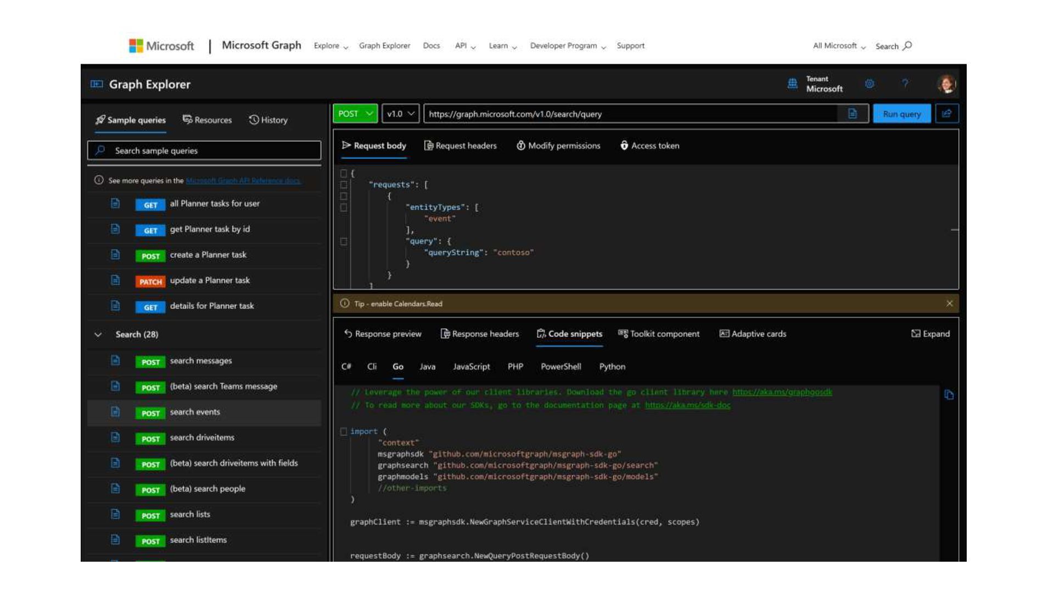The image size is (1054, 593).
Task: Click doc icon beside search Teams message
Action: (115, 386)
